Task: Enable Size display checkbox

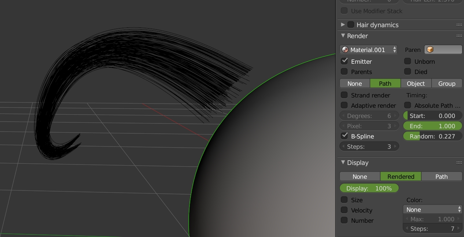Action: pyautogui.click(x=344, y=200)
